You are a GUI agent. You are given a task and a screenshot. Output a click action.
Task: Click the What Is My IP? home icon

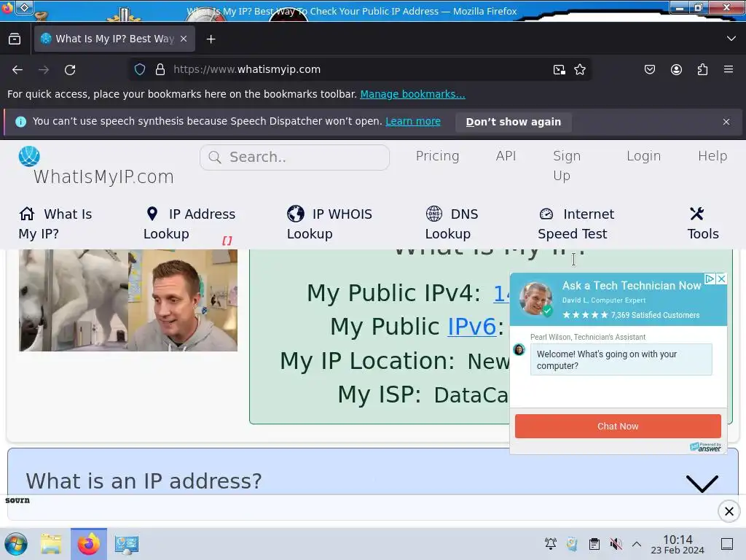click(x=27, y=214)
